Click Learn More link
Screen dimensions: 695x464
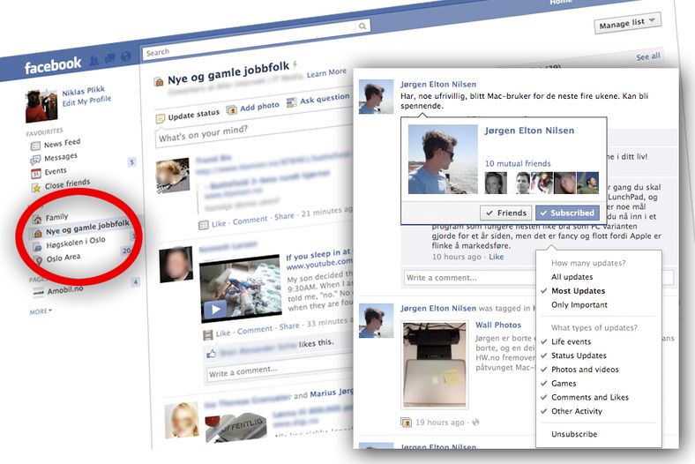click(x=326, y=73)
